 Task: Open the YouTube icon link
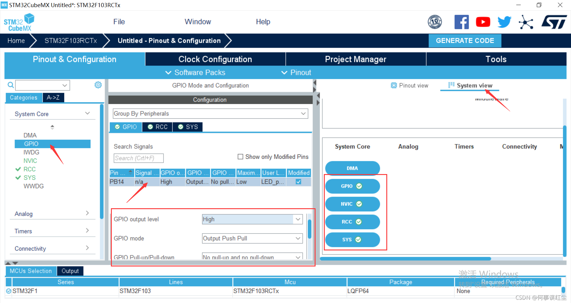(483, 22)
